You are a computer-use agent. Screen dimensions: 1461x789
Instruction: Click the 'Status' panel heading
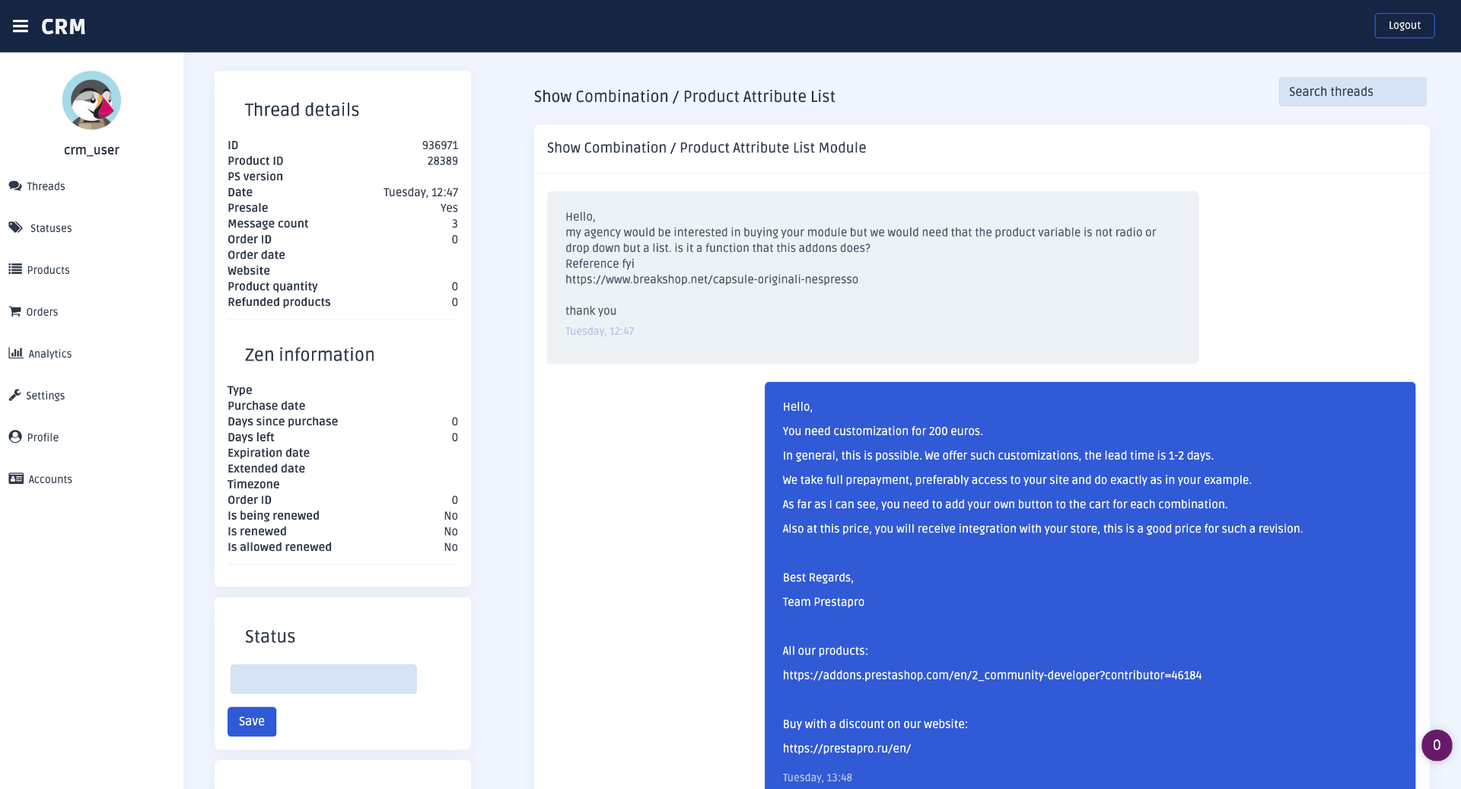pyautogui.click(x=270, y=636)
